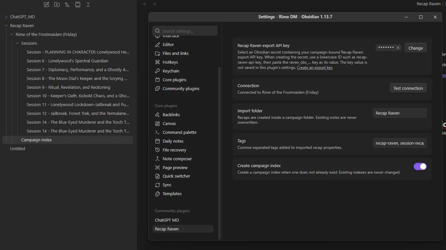Viewport: 446px width, 250px height.
Task: Click the Keychain key icon
Action: pyautogui.click(x=157, y=71)
